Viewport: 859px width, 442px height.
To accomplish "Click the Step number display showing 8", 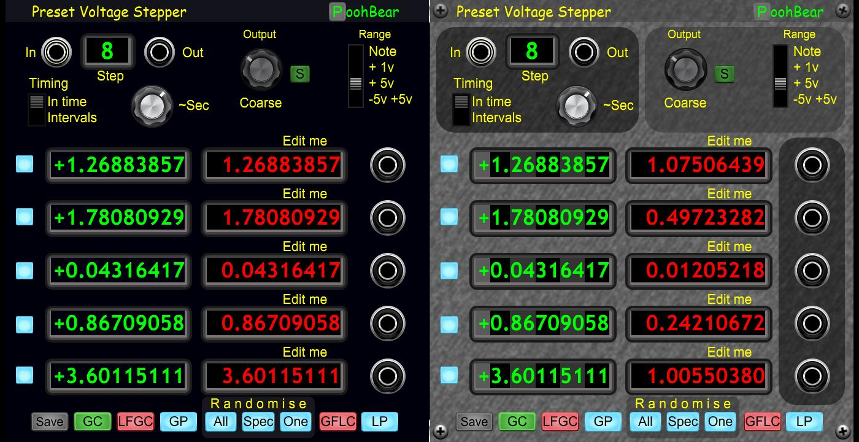I will coord(108,52).
